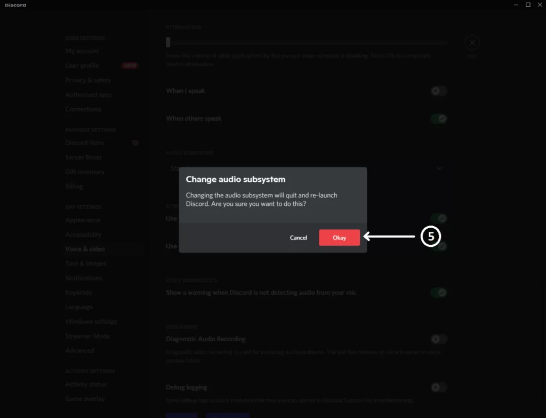Select Discord Nitro in sidebar

click(x=84, y=143)
